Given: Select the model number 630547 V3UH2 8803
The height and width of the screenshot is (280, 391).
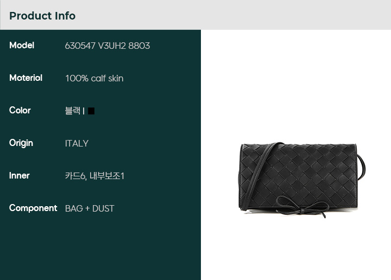Looking at the screenshot, I should click(x=108, y=46).
